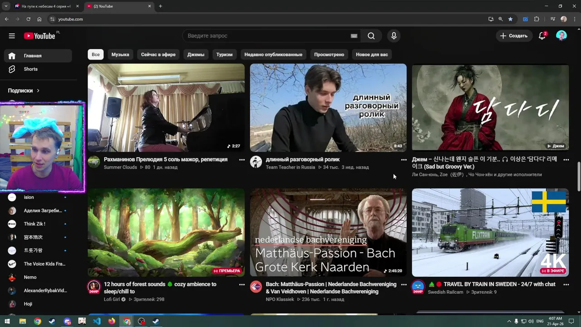Open the OBS Studio taskbar icon
581x327 pixels.
coord(142,322)
